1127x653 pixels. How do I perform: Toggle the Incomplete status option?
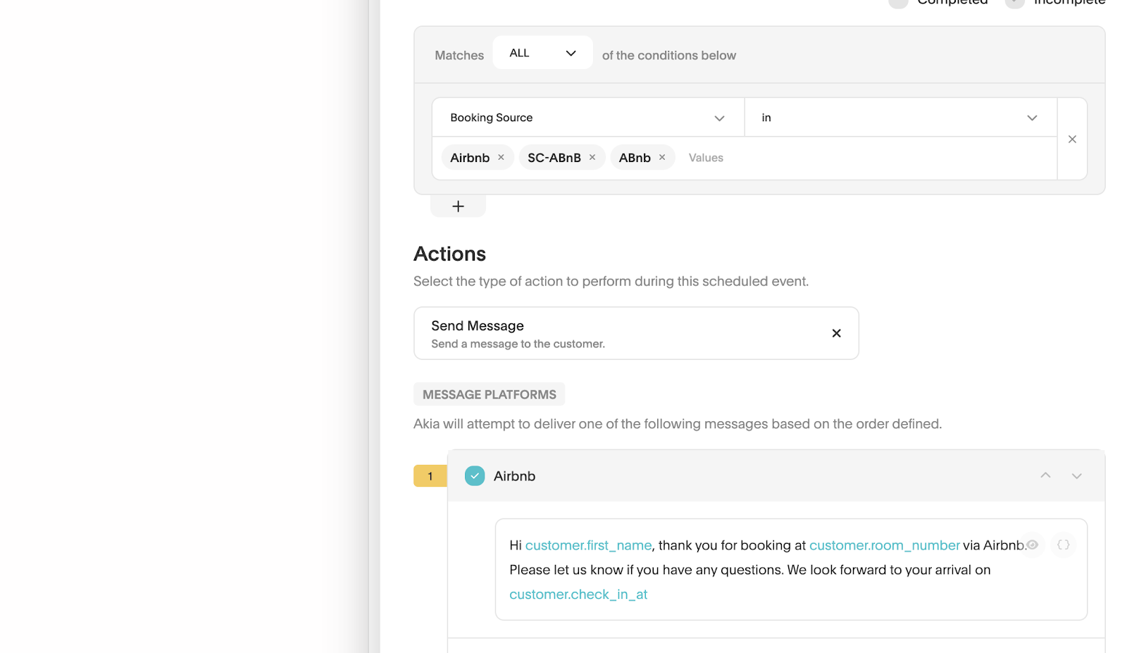1014,3
